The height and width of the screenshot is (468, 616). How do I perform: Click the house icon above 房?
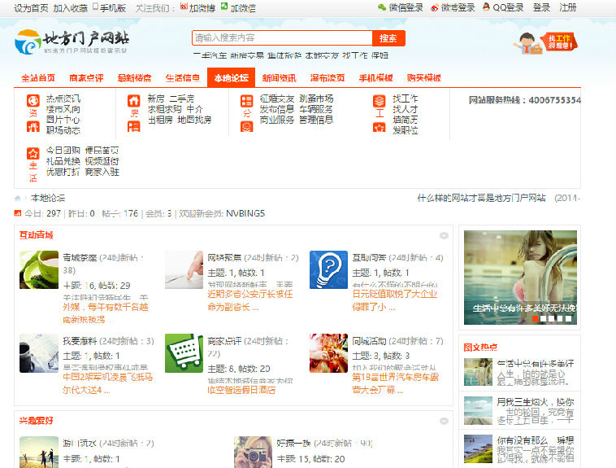coord(134,101)
